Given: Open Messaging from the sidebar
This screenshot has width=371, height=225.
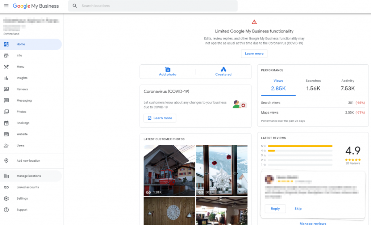Looking at the screenshot, I should point(31,101).
